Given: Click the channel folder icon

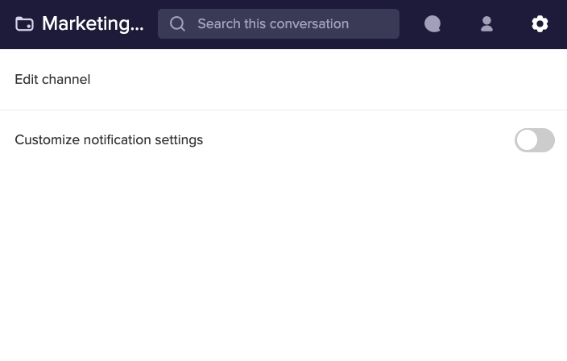Looking at the screenshot, I should [x=24, y=24].
